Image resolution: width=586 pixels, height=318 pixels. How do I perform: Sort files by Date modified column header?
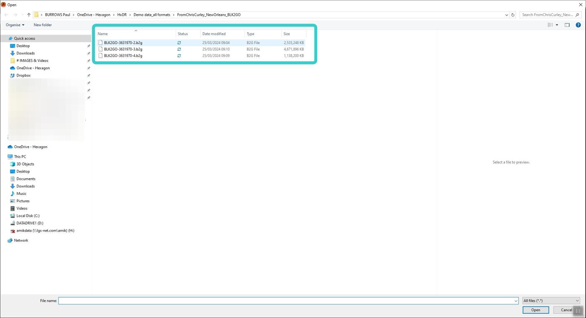[x=214, y=34]
